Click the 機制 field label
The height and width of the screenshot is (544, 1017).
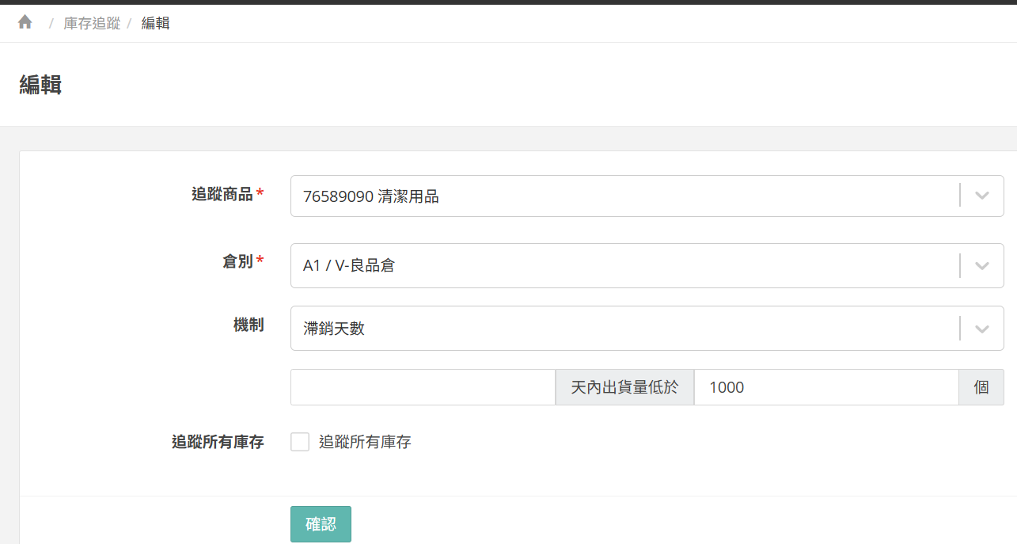pyautogui.click(x=249, y=325)
